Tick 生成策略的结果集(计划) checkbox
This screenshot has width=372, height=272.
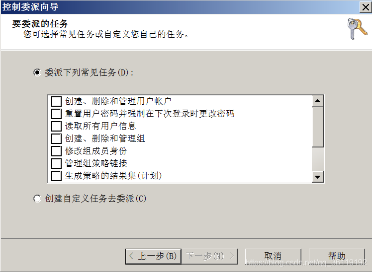tap(56, 176)
